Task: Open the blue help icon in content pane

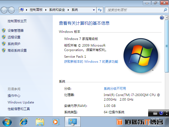Action: pyautogui.click(x=162, y=18)
